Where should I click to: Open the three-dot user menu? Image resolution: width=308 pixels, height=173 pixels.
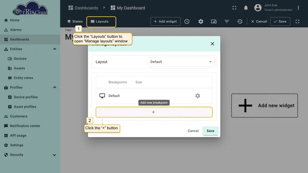point(298,8)
